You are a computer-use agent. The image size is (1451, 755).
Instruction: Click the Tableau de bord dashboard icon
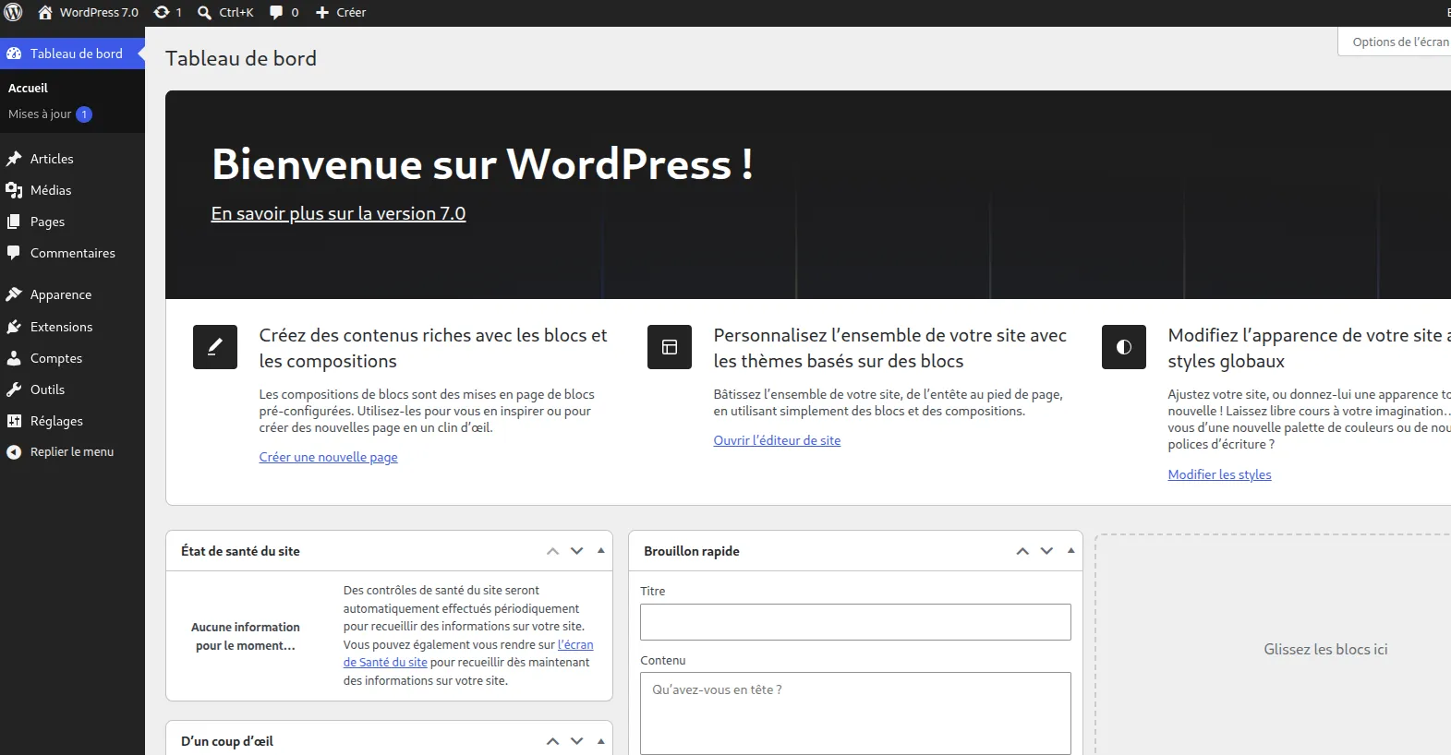[x=14, y=54]
